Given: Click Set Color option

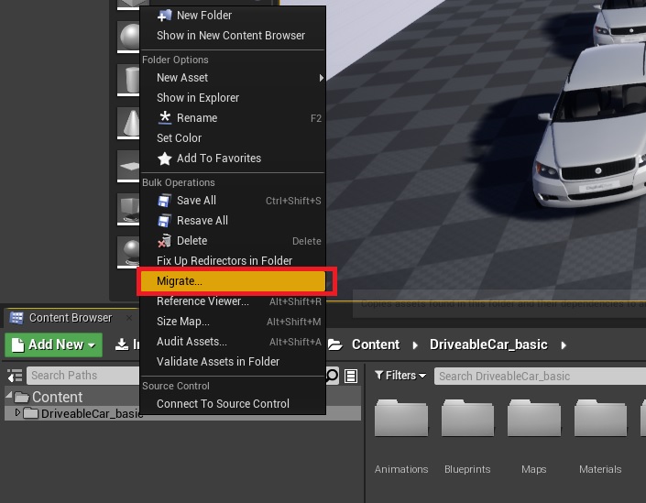Looking at the screenshot, I should click(179, 138).
